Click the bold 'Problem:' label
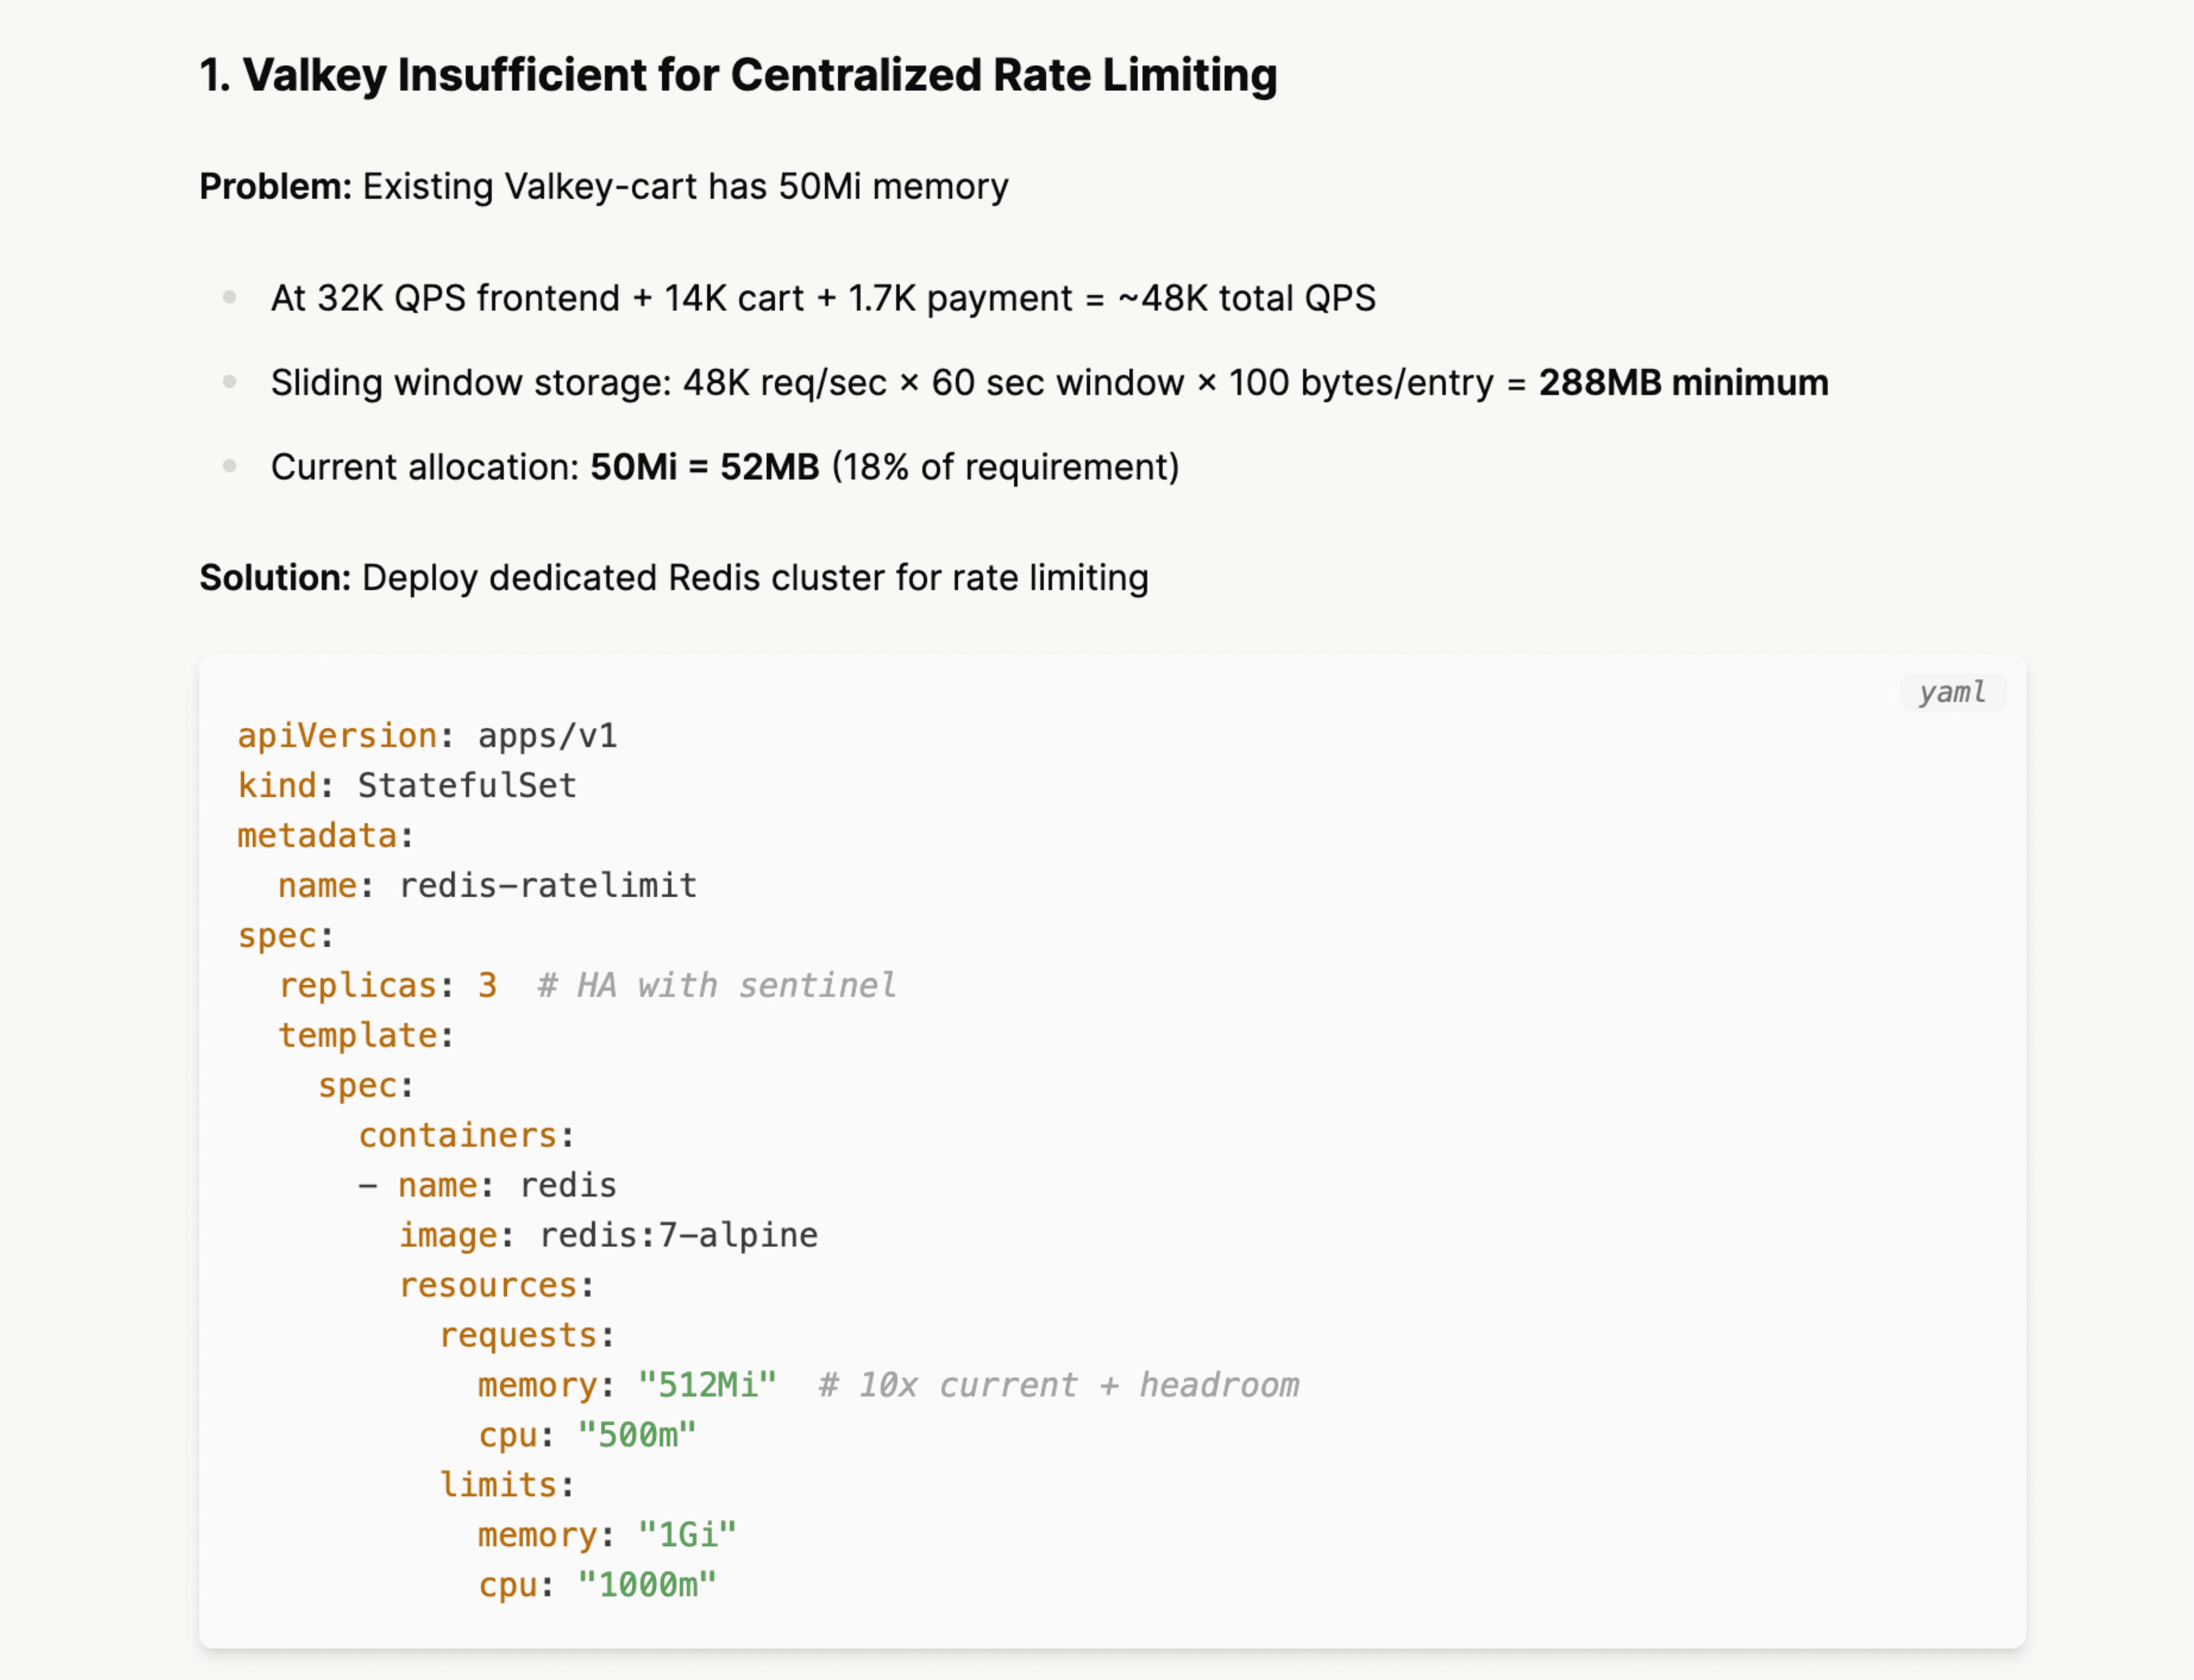 tap(275, 186)
